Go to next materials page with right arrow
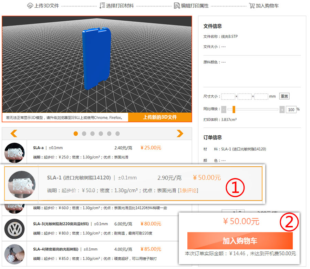310x269 pixels. coord(180,134)
